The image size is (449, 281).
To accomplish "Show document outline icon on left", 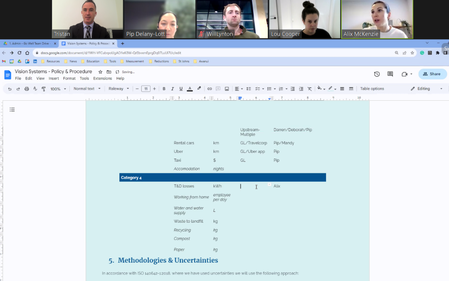I will 12,109.
